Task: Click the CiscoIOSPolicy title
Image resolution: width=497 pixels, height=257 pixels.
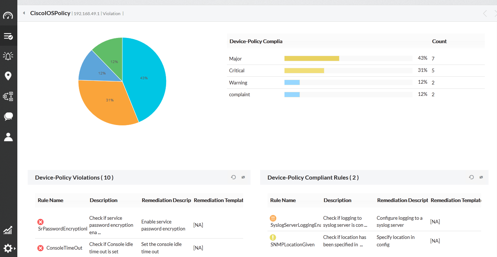Action: [50, 13]
